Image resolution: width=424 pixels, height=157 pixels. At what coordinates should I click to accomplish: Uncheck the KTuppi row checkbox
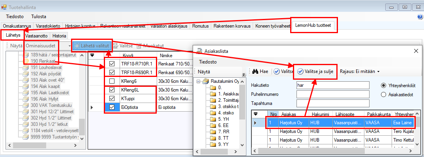[x=112, y=98]
